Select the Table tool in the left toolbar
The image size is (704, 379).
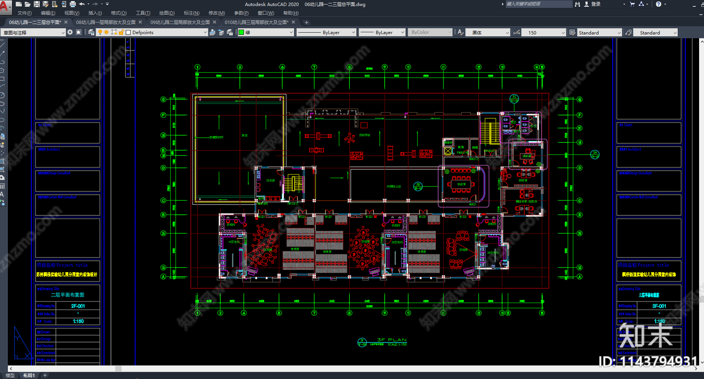click(x=2, y=186)
